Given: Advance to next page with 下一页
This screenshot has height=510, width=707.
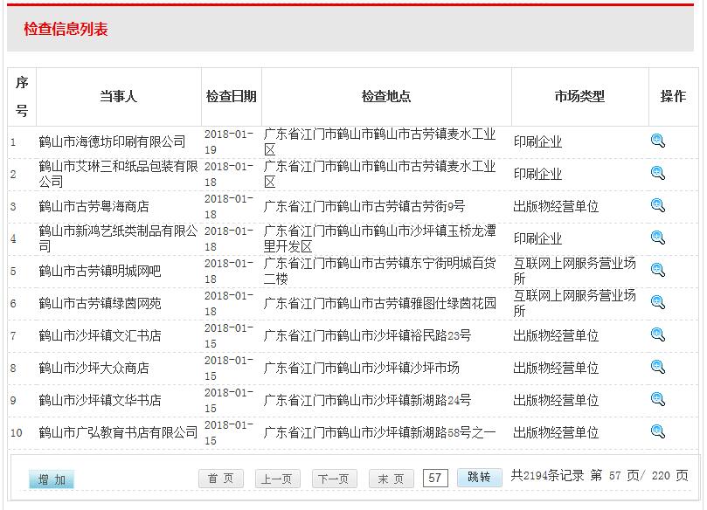Looking at the screenshot, I should [x=335, y=479].
